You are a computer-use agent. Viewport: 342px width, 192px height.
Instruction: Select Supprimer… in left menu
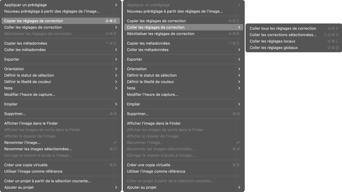pyautogui.click(x=61, y=114)
